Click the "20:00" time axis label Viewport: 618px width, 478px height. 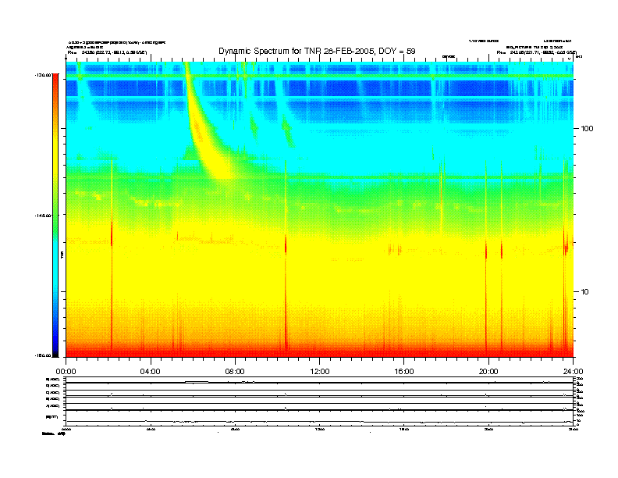(x=488, y=372)
